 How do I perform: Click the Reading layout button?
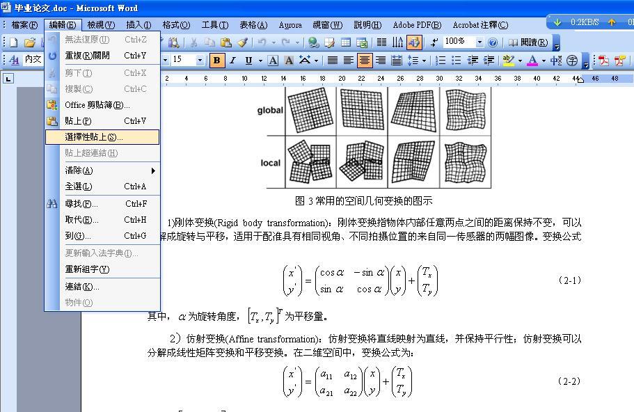pyautogui.click(x=528, y=42)
